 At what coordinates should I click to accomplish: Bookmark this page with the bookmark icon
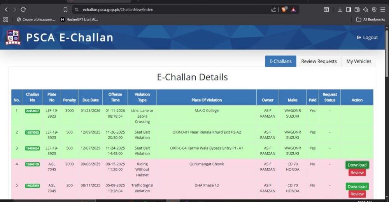[x=65, y=10]
